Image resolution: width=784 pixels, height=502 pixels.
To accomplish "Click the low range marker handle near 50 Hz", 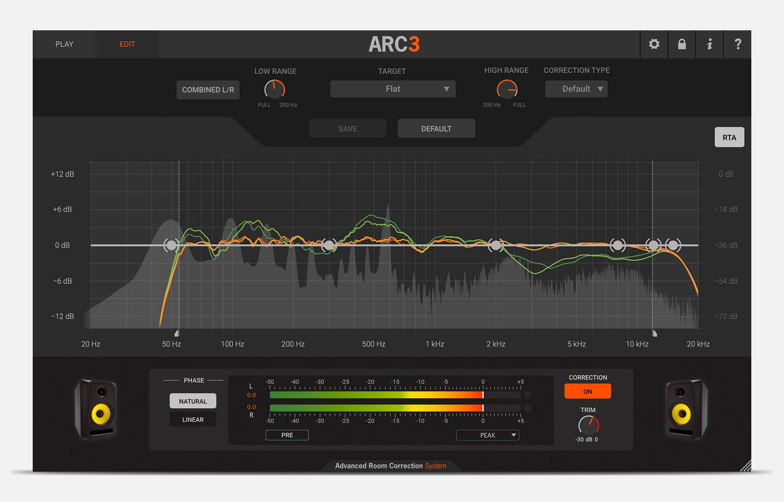I will pyautogui.click(x=177, y=333).
